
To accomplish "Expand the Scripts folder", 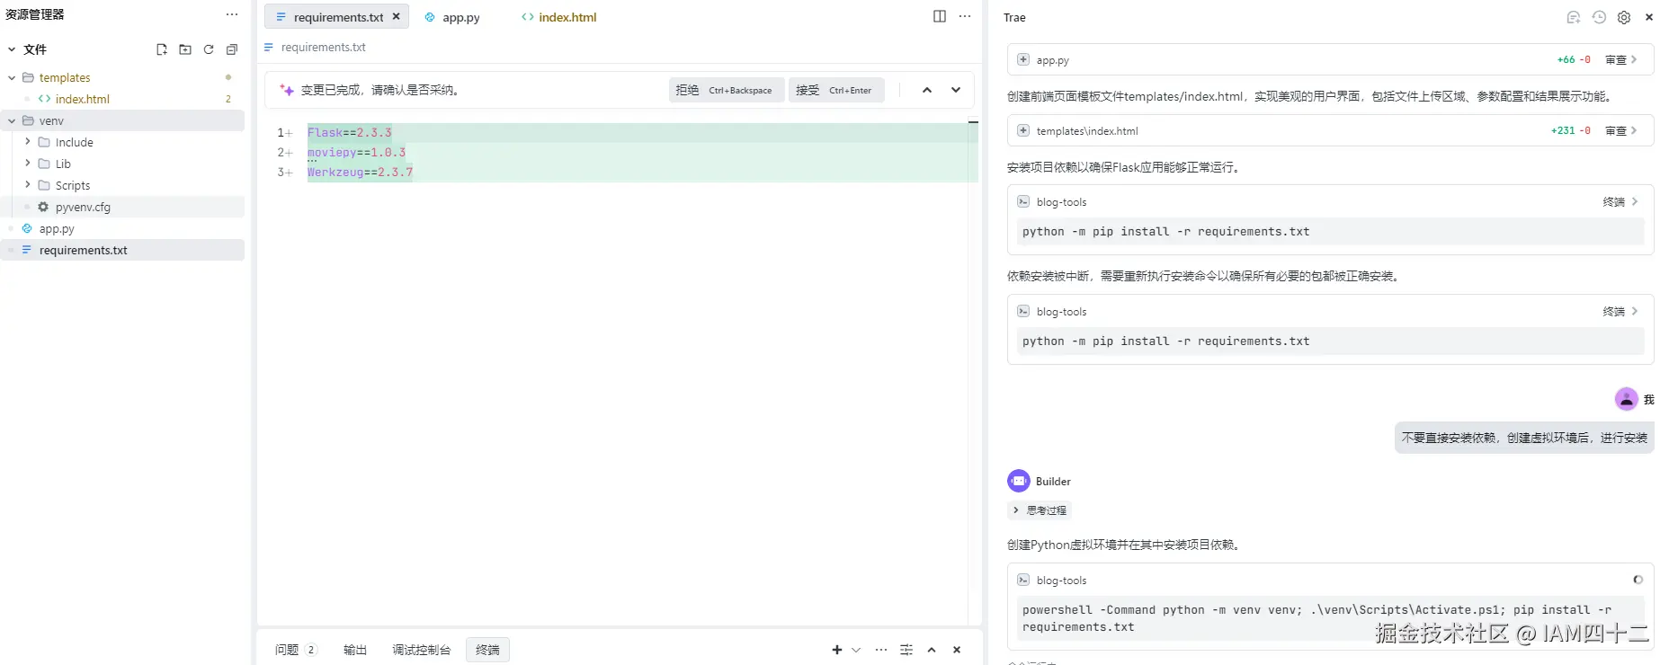I will [x=28, y=185].
